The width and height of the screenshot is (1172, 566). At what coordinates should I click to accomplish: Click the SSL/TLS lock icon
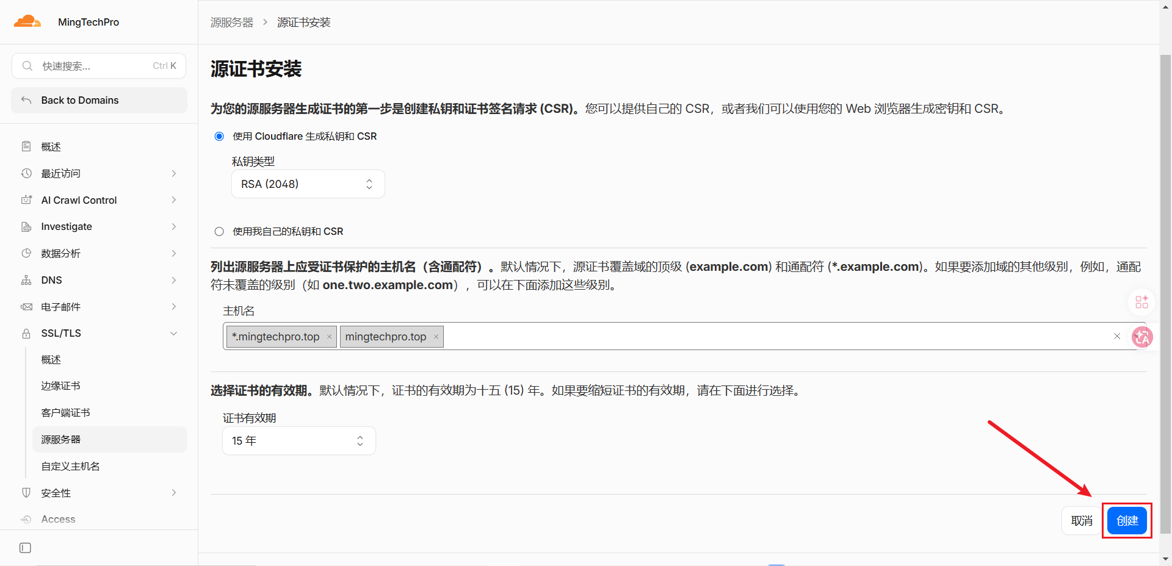26,333
